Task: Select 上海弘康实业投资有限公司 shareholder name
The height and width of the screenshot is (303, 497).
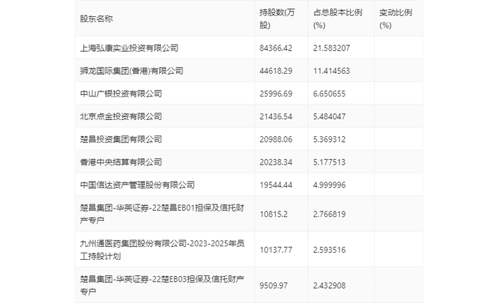Action: click(129, 48)
